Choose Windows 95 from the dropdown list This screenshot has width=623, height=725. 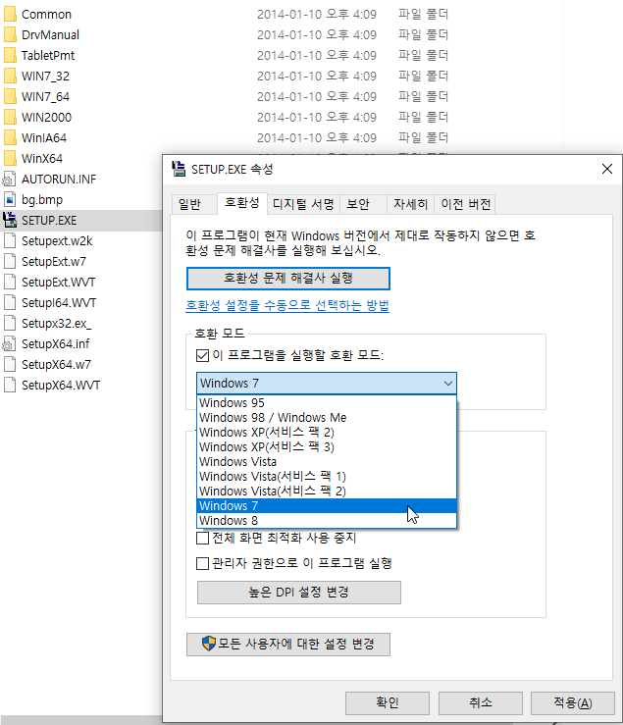(x=327, y=403)
